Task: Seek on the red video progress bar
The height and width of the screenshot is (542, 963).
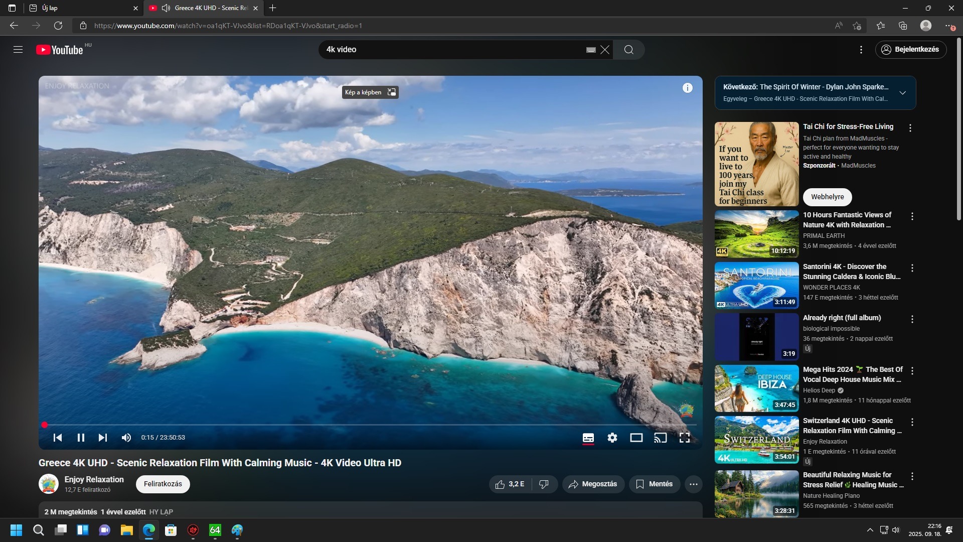Action: tap(351, 425)
